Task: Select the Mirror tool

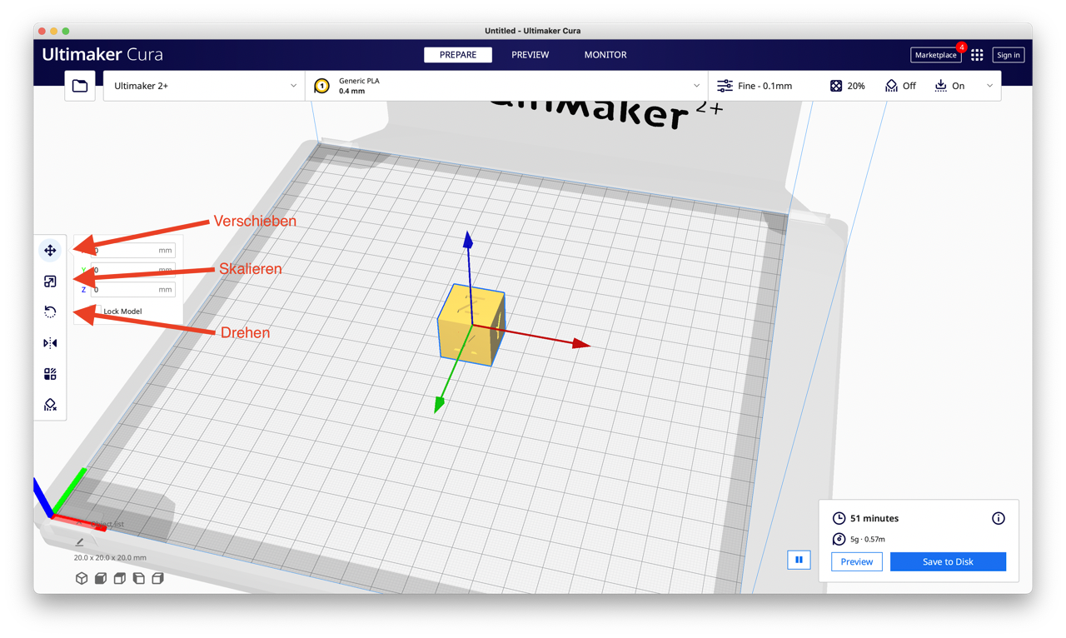Action: pos(50,343)
